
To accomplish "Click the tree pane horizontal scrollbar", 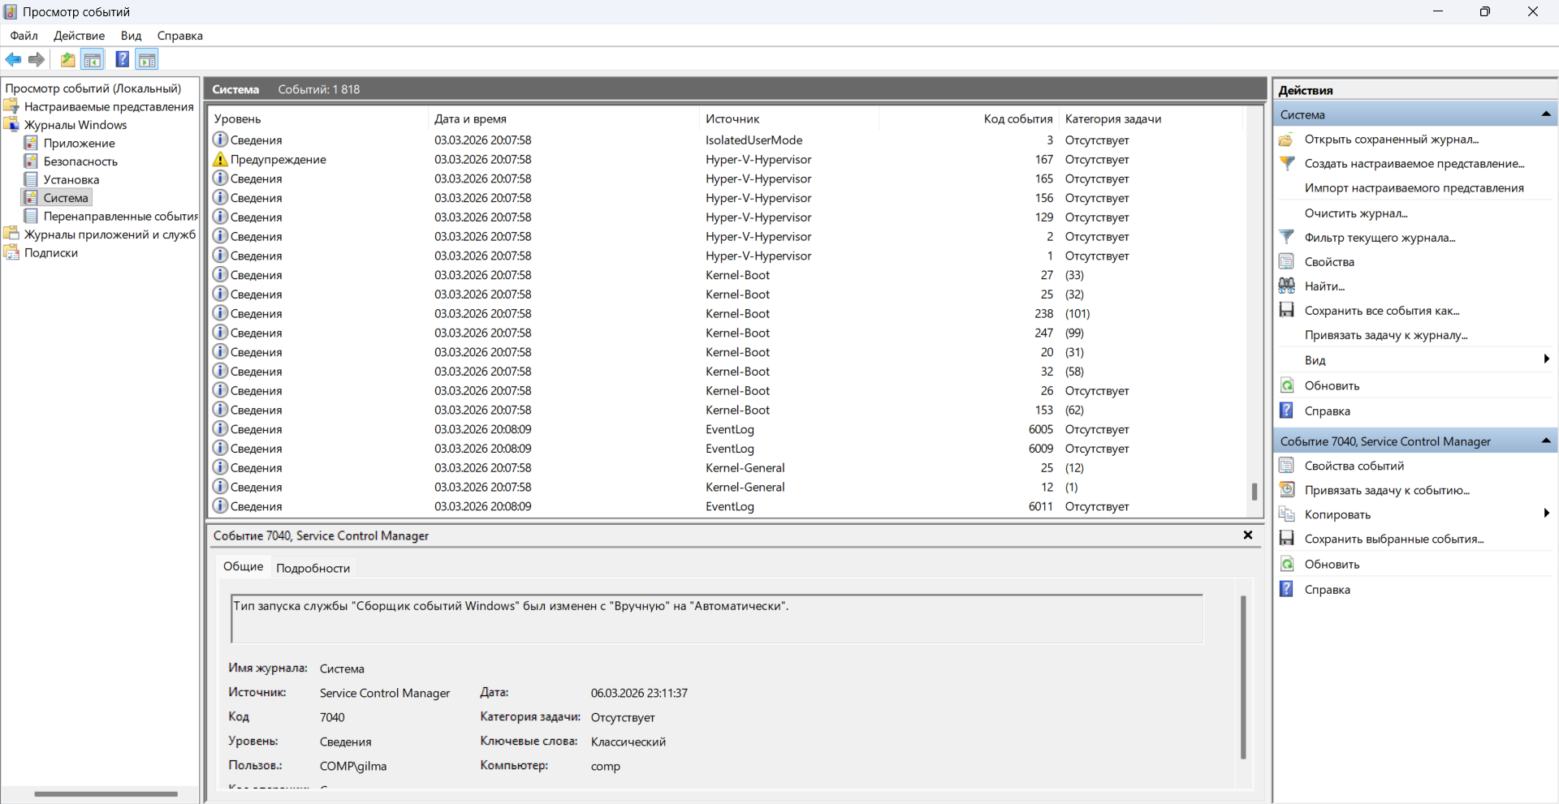I will click(x=106, y=794).
